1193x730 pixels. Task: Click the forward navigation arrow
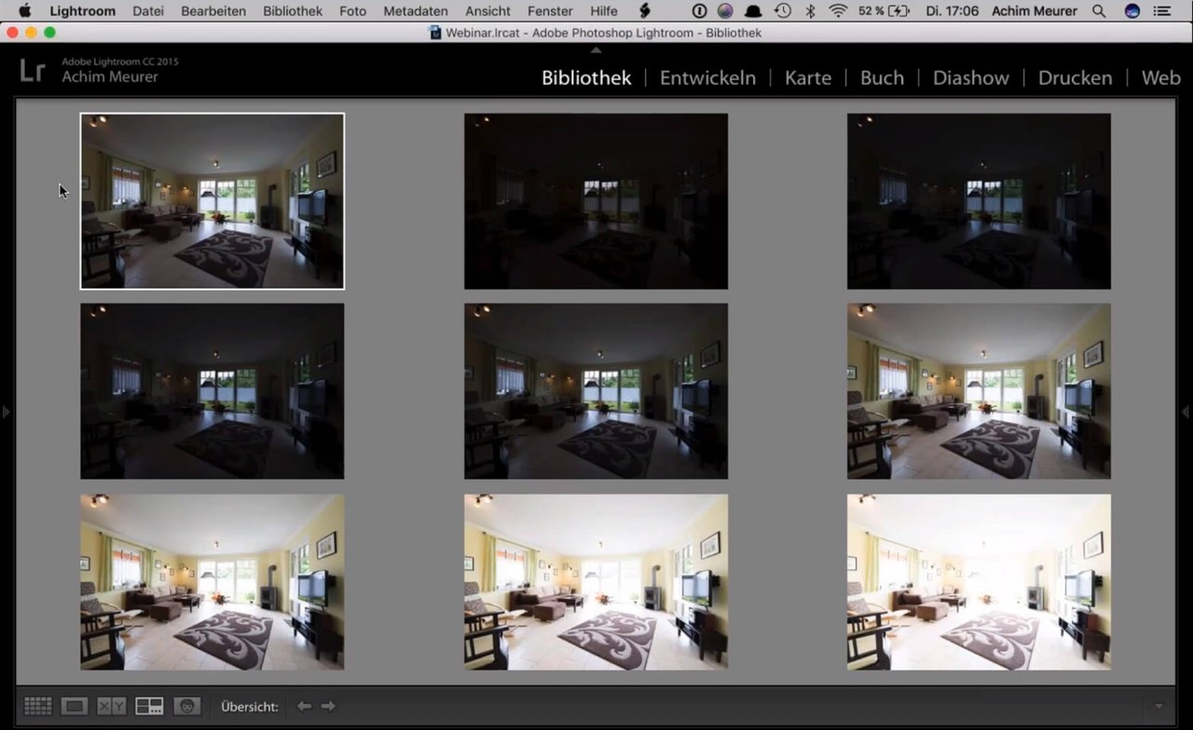(328, 706)
